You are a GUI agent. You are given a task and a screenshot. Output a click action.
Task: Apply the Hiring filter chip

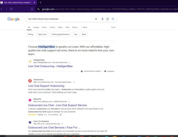pyautogui.click(x=30, y=34)
